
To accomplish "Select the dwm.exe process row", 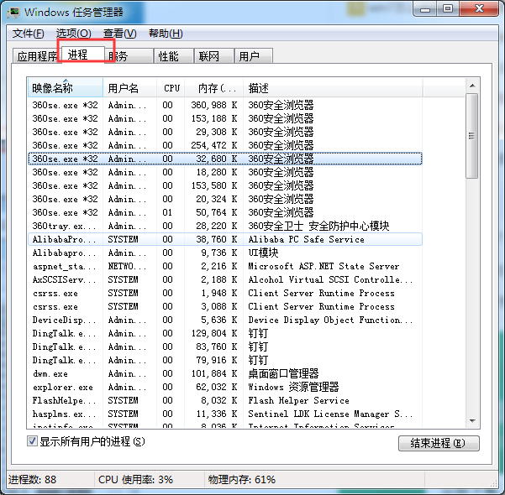I will click(225, 373).
